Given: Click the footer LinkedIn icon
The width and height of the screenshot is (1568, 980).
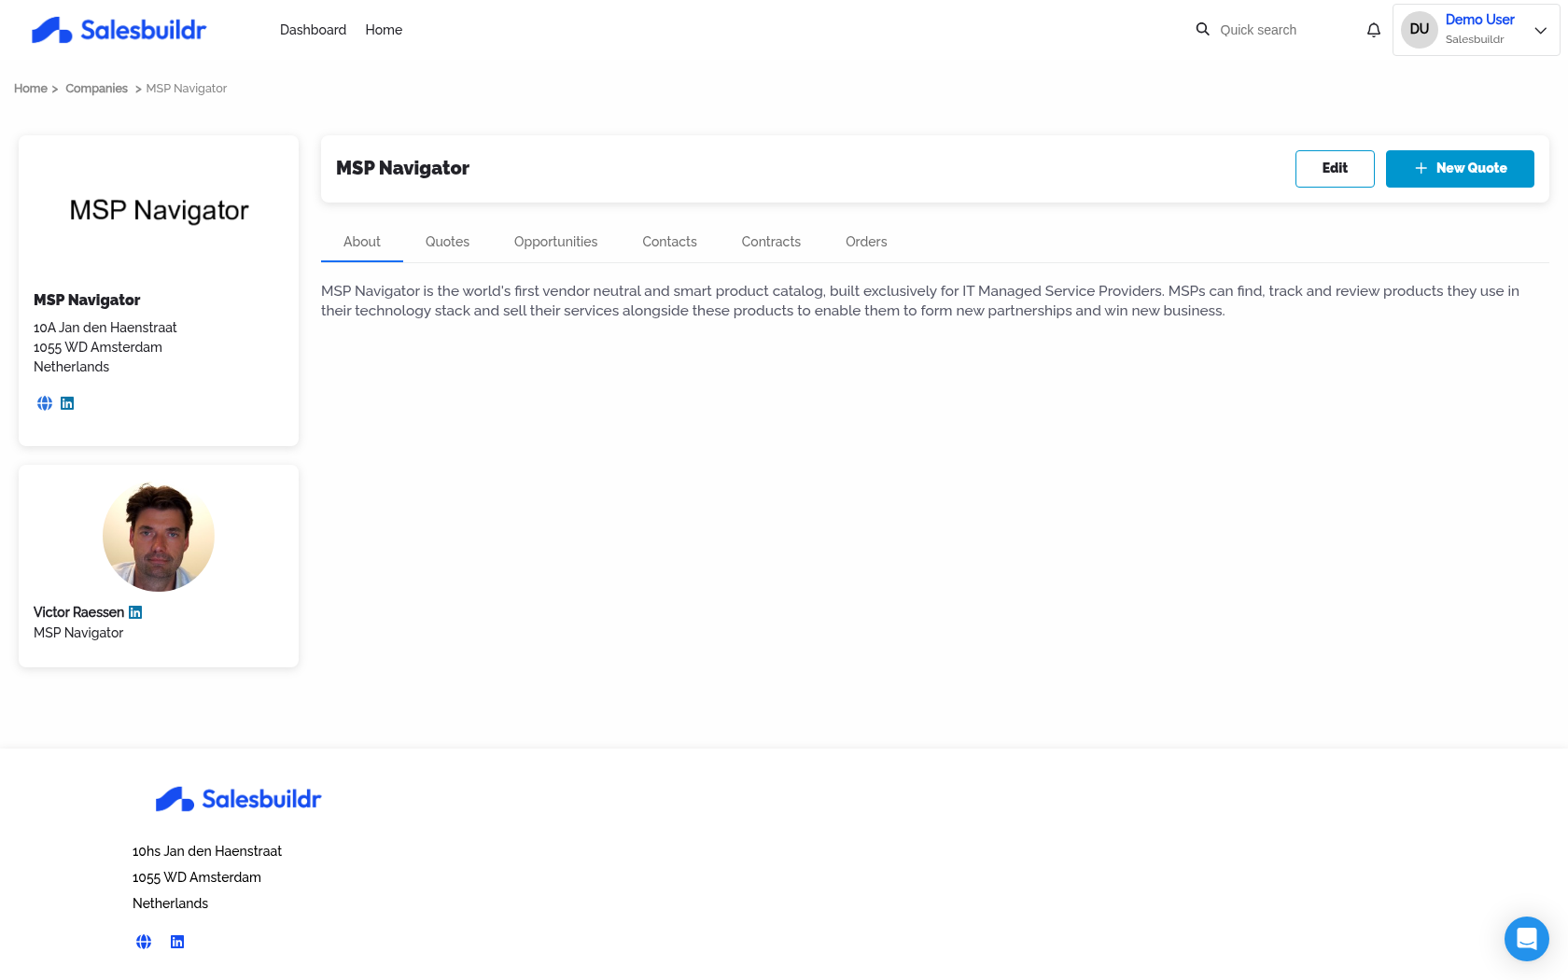Looking at the screenshot, I should point(177,942).
